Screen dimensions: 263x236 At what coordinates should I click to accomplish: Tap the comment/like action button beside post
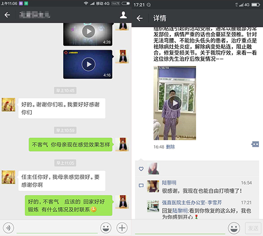[x=255, y=144]
